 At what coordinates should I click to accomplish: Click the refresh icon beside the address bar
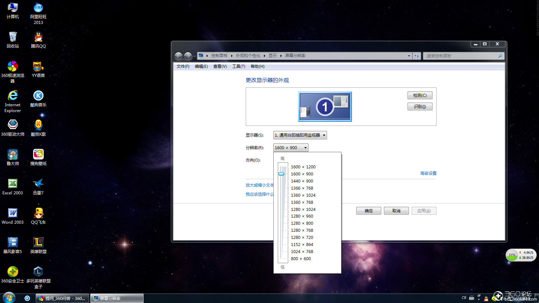[x=417, y=56]
